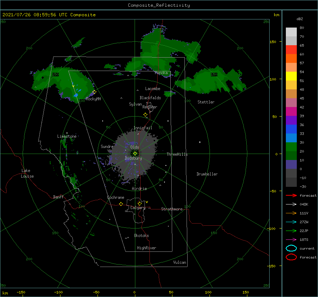Pick the blue 33-36 dBZ color swatch
Image resolution: width=318 pixels, height=297 pixels.
tap(291, 129)
